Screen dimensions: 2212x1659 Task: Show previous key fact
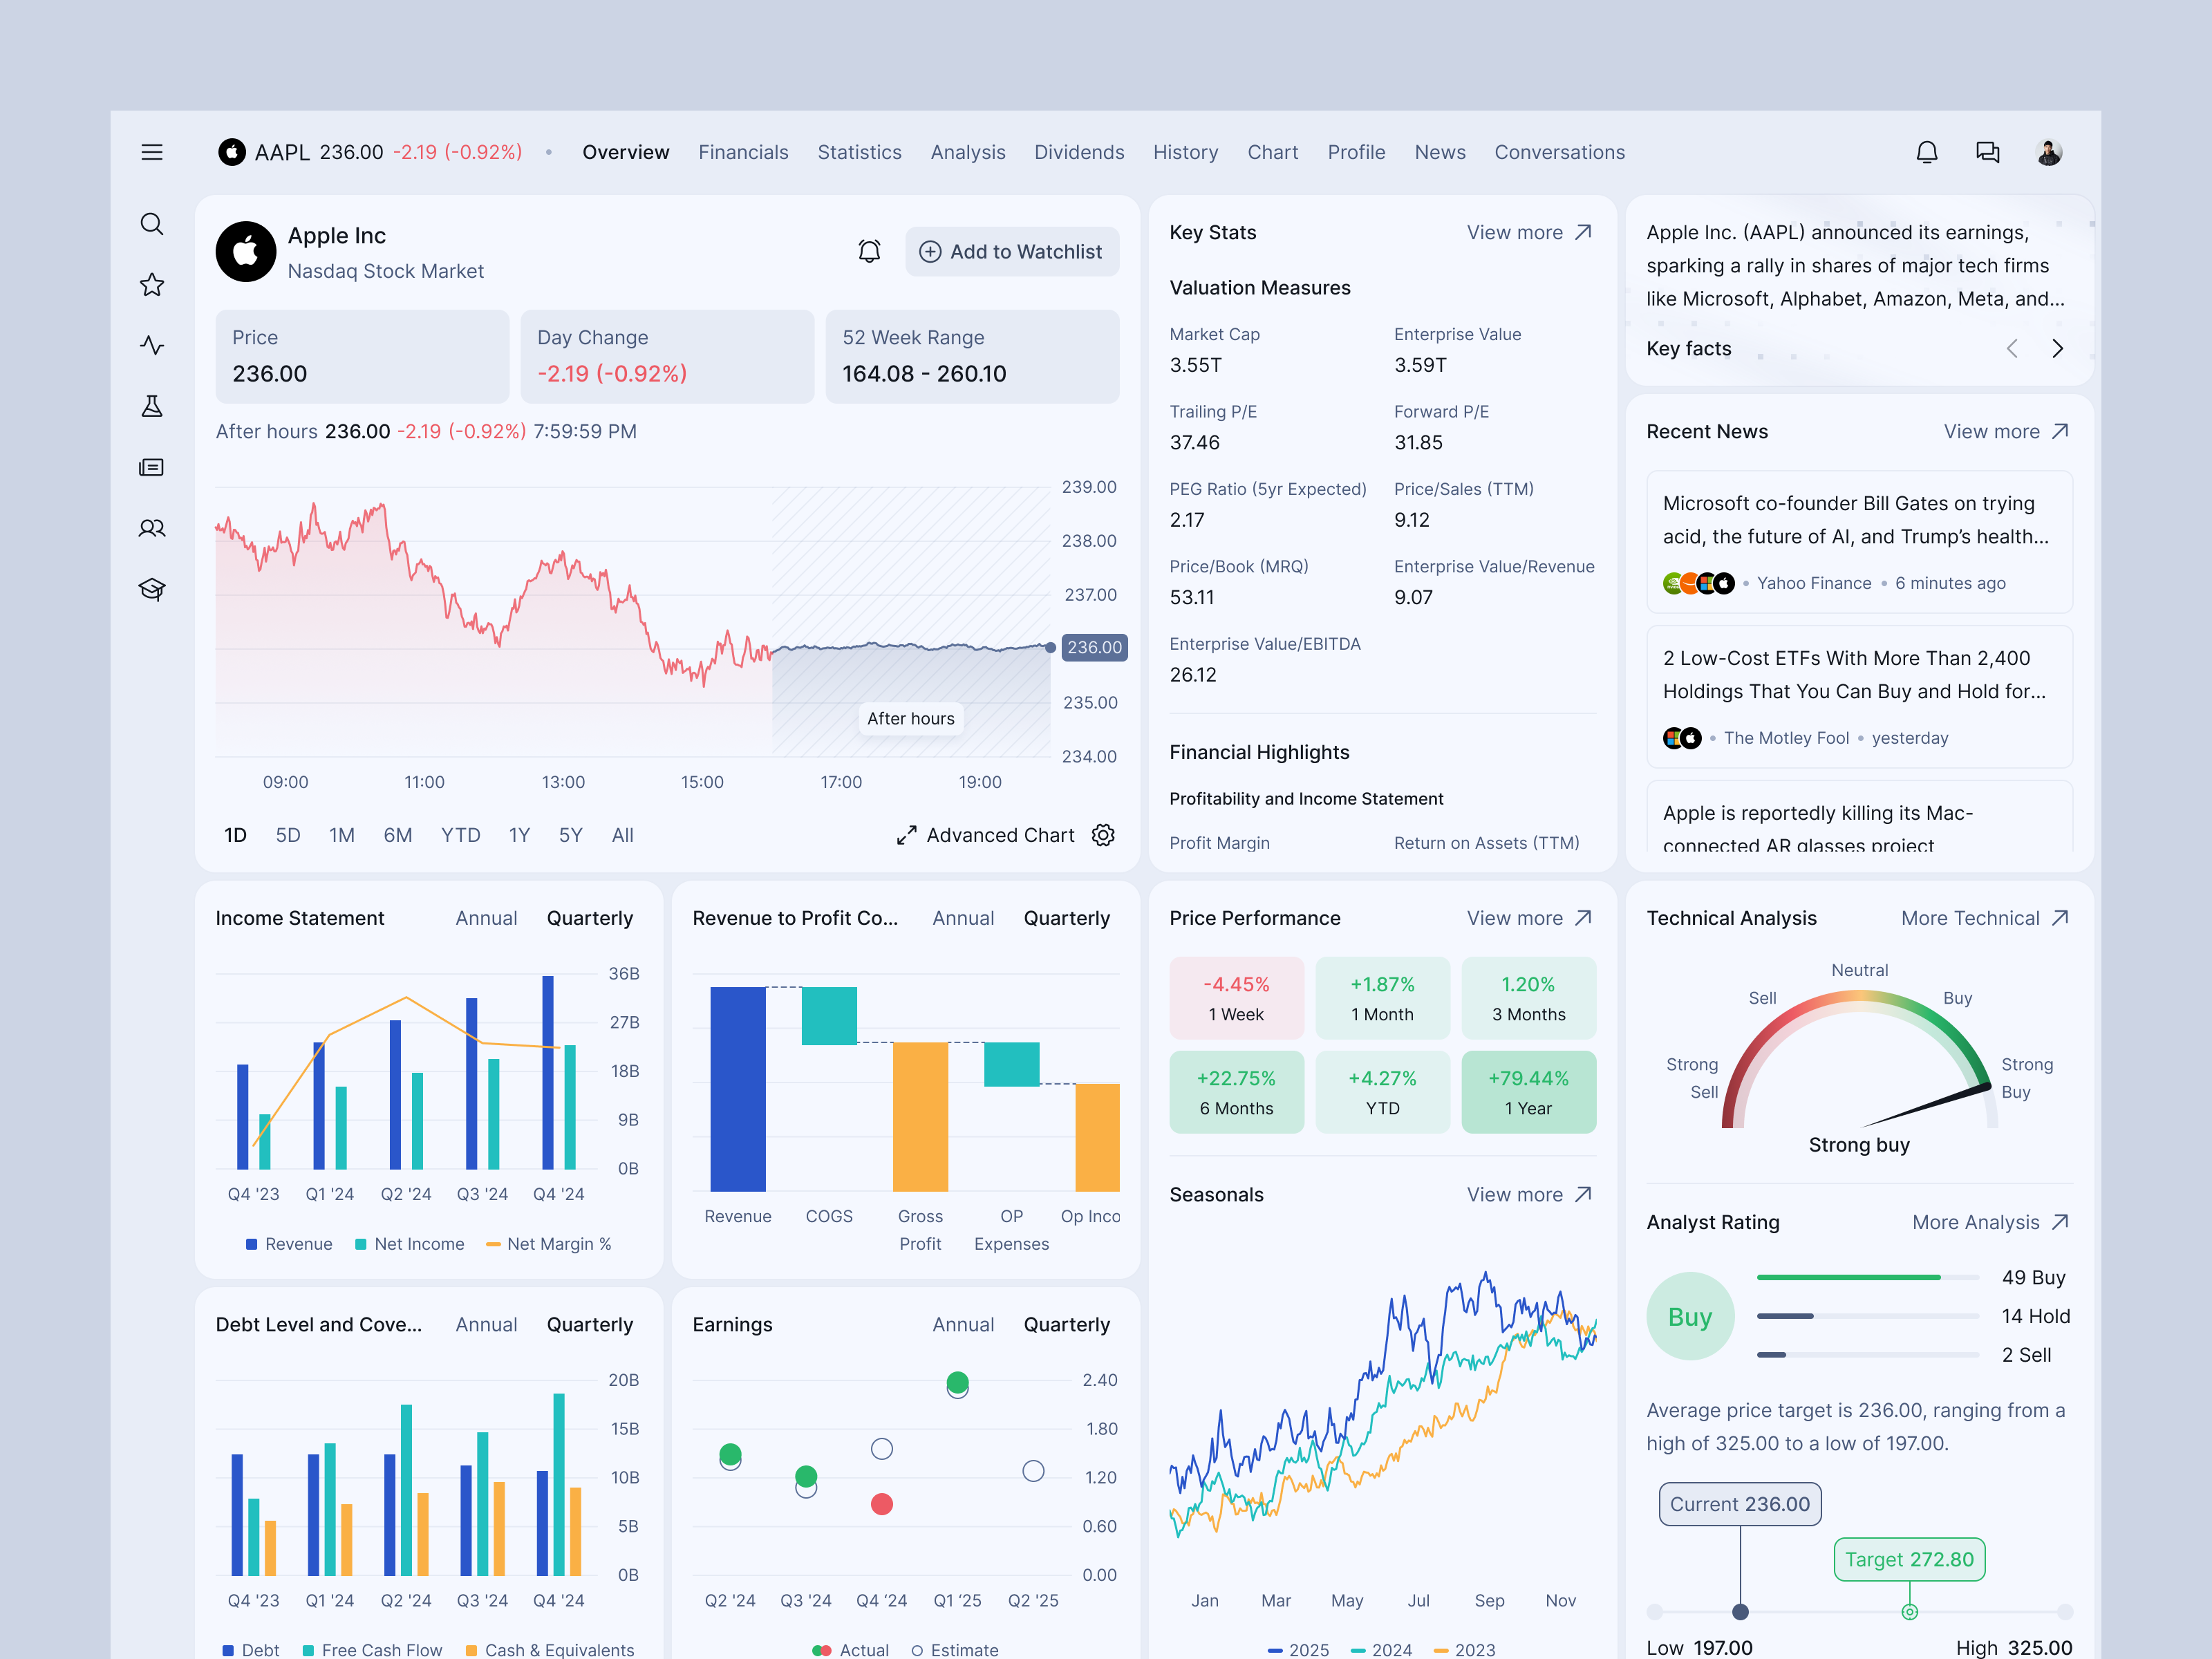(2012, 348)
